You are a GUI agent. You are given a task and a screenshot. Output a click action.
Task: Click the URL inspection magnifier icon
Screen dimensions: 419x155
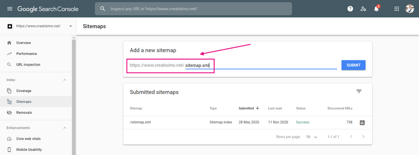(x=9, y=65)
